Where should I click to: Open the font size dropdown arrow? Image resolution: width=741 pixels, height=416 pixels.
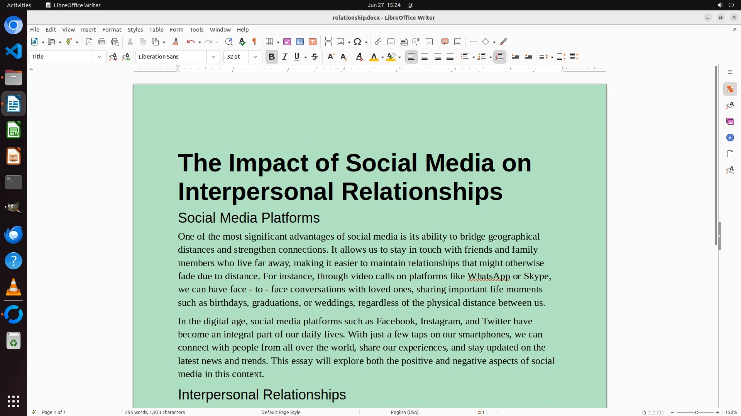[255, 57]
